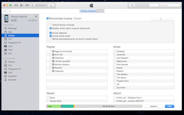Image resolution: width=184 pixels, height=115 pixels.
Task: Select Tutta la libreria musicale option
Action: (51, 25)
